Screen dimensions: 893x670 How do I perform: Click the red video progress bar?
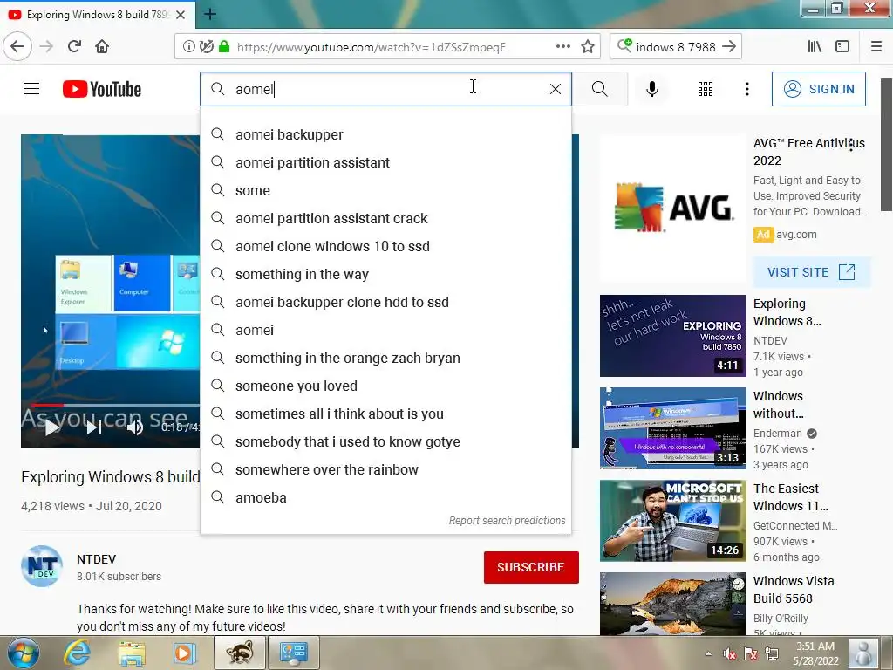(47, 405)
